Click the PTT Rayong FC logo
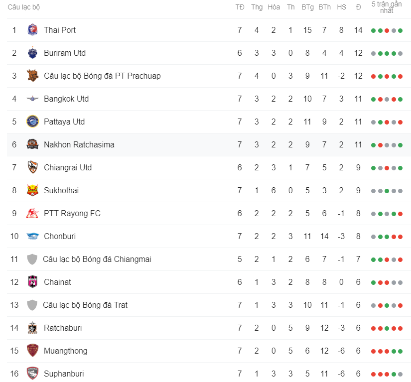Image resolution: width=411 pixels, height=382 pixels. pos(32,213)
